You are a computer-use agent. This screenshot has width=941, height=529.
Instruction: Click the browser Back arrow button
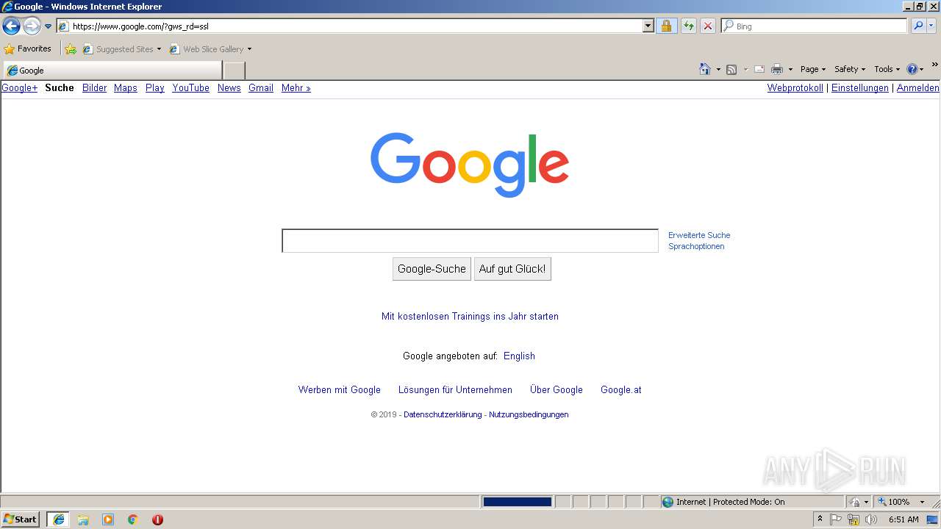point(11,26)
